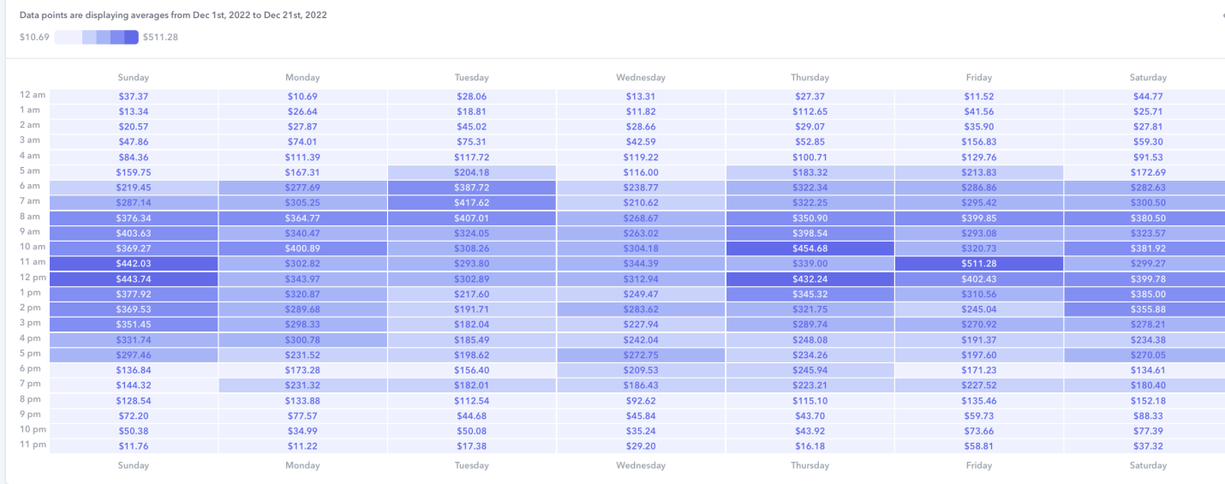This screenshot has height=484, width=1225.
Task: Select Sunday 11 pm cell $11.76
Action: point(134,446)
